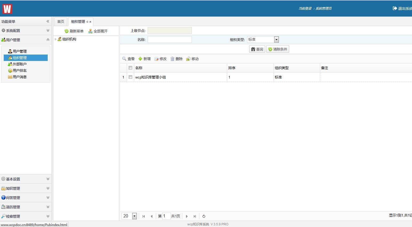Image resolution: width=412 pixels, height=227 pixels.
Task: Sort by 组织类型 column header
Action: (x=297, y=68)
